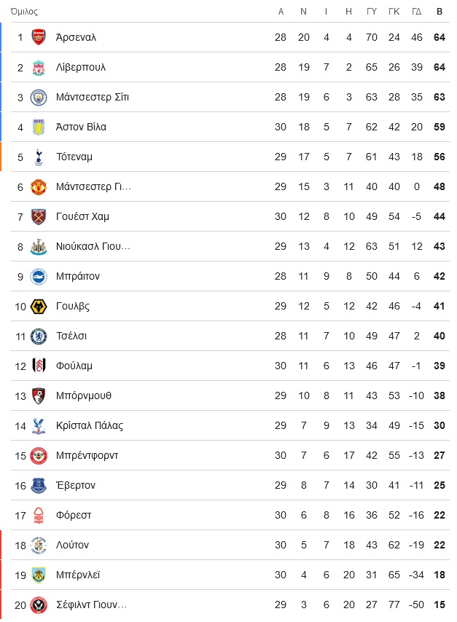457x622 pixels.
Task: Select the Manchester United red crest
Action: 39,187
